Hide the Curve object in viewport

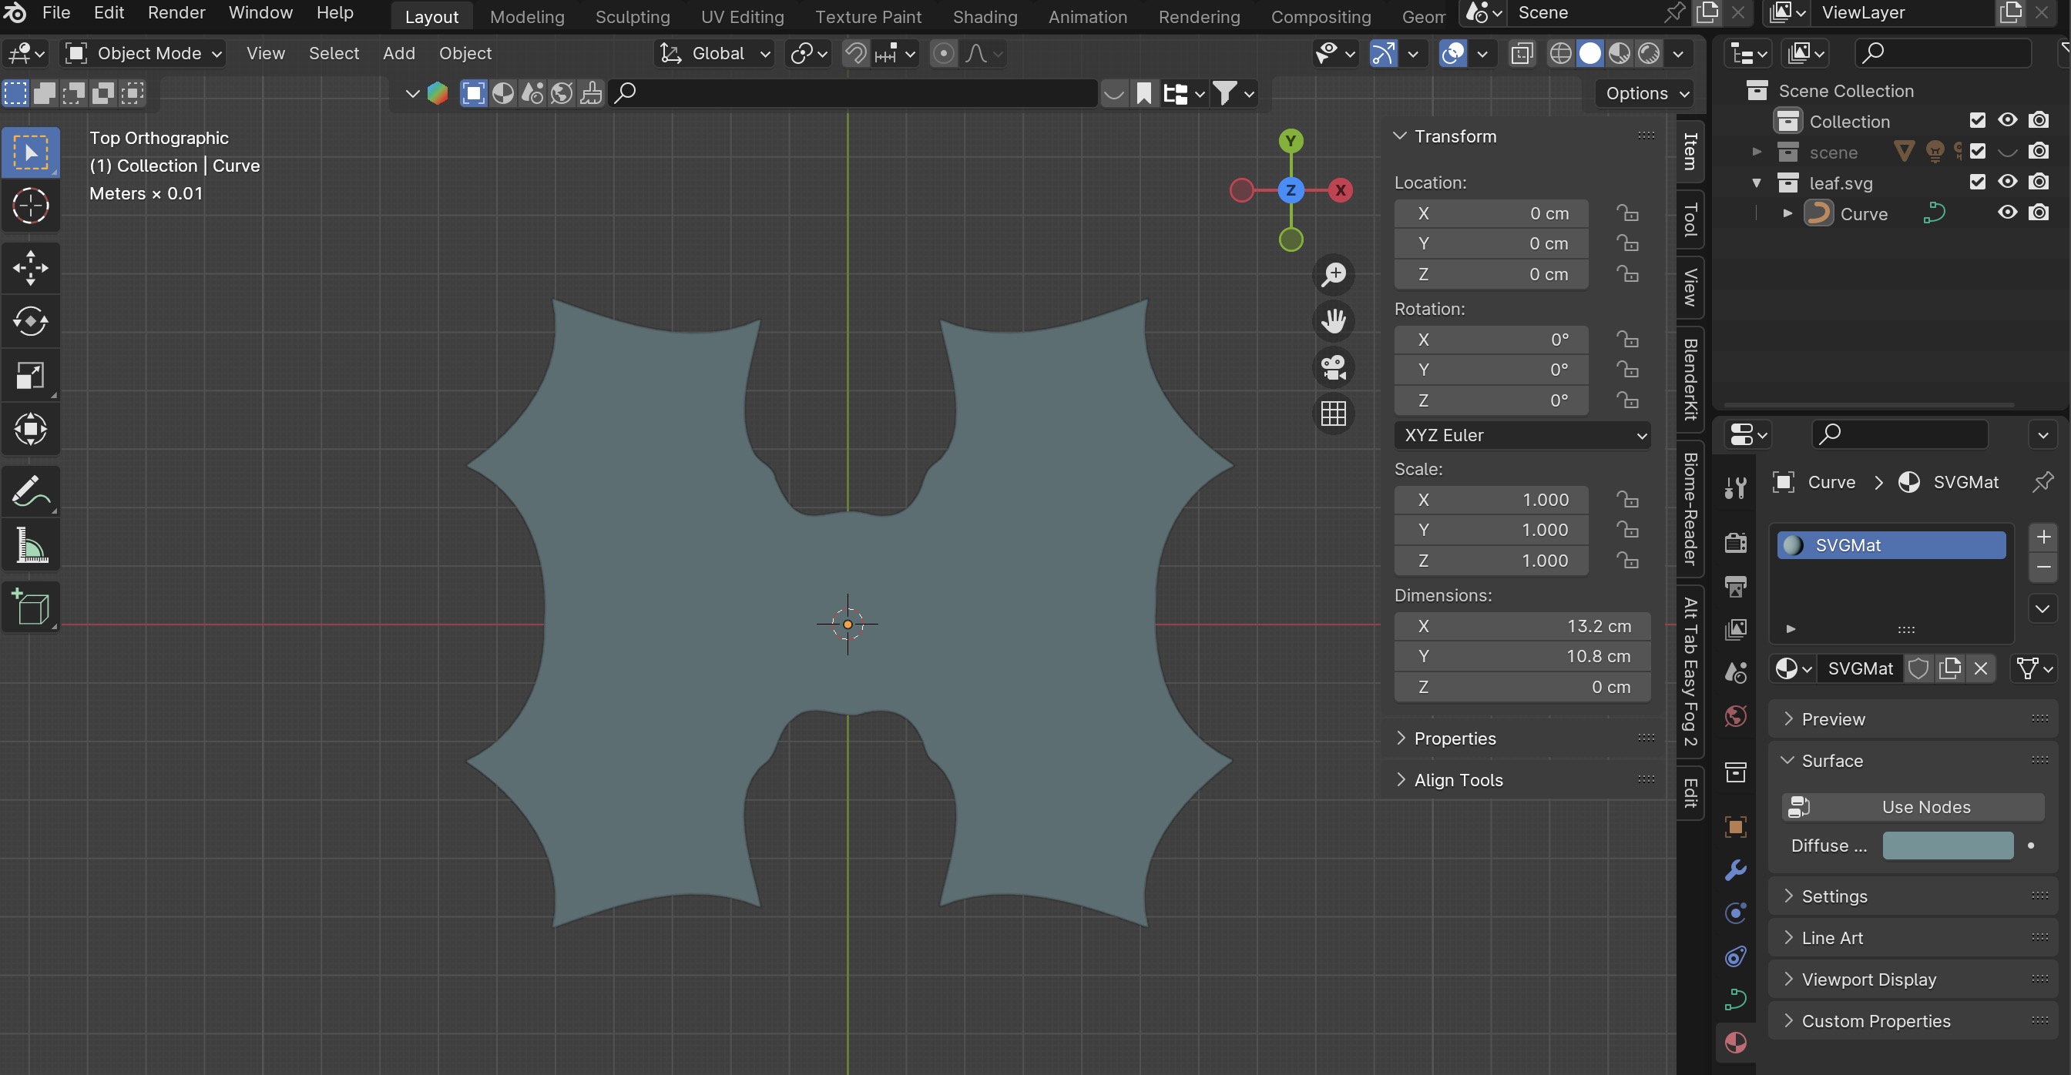pyautogui.click(x=2008, y=213)
